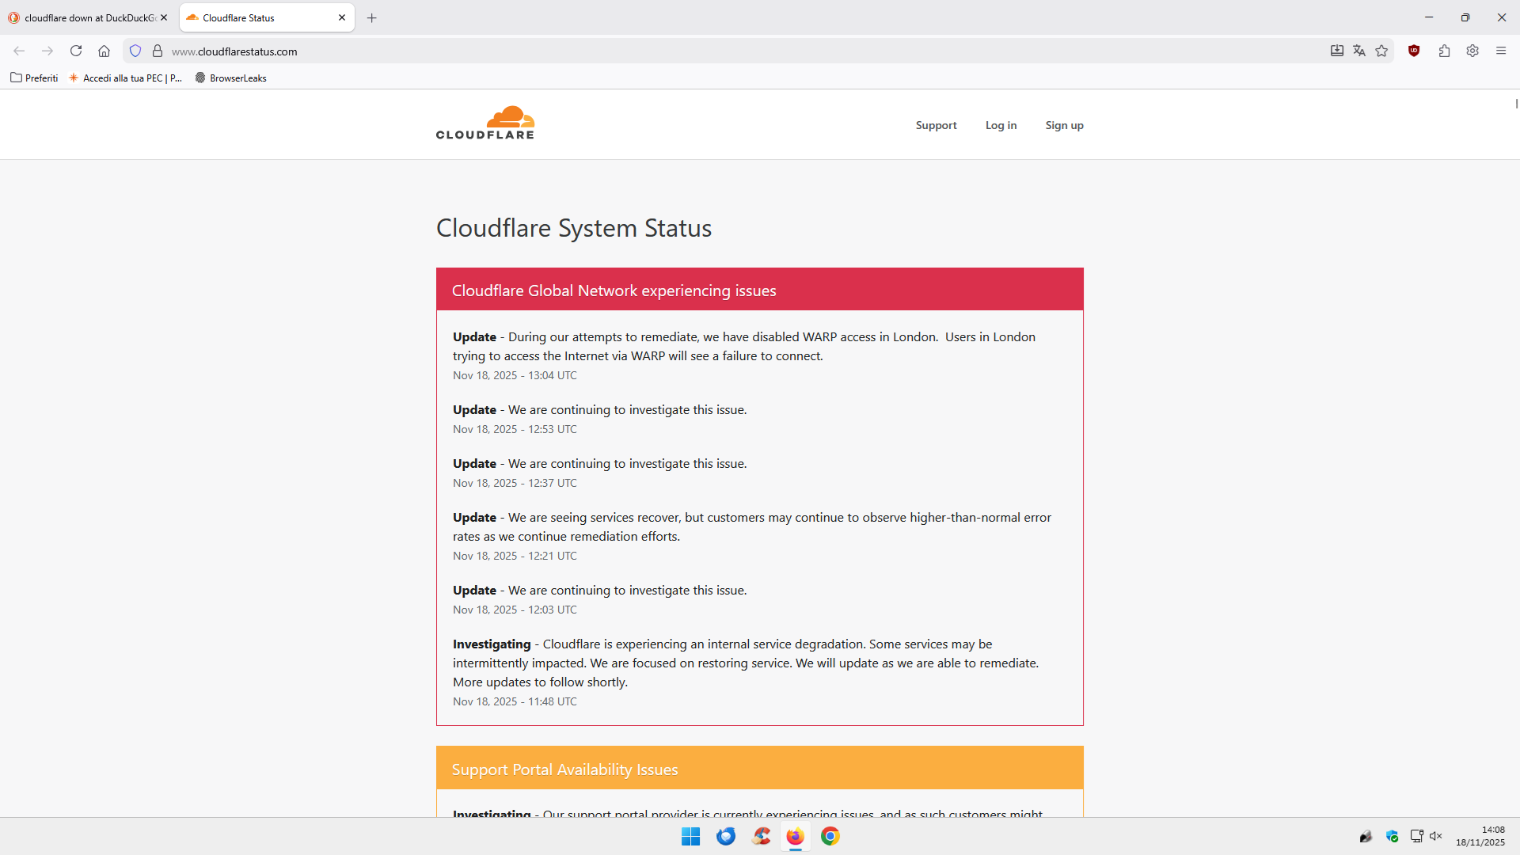Open a new tab with plus button
This screenshot has width=1520, height=855.
tap(372, 17)
